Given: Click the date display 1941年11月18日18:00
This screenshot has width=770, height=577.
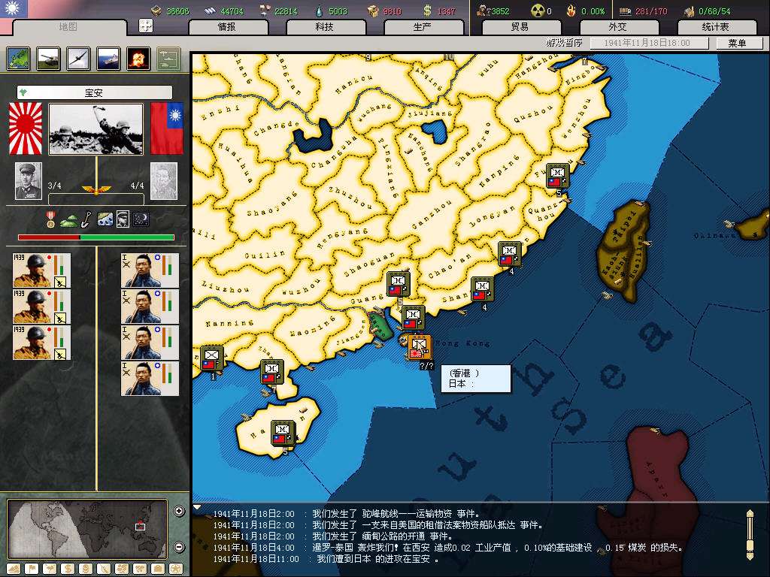Looking at the screenshot, I should (648, 43).
